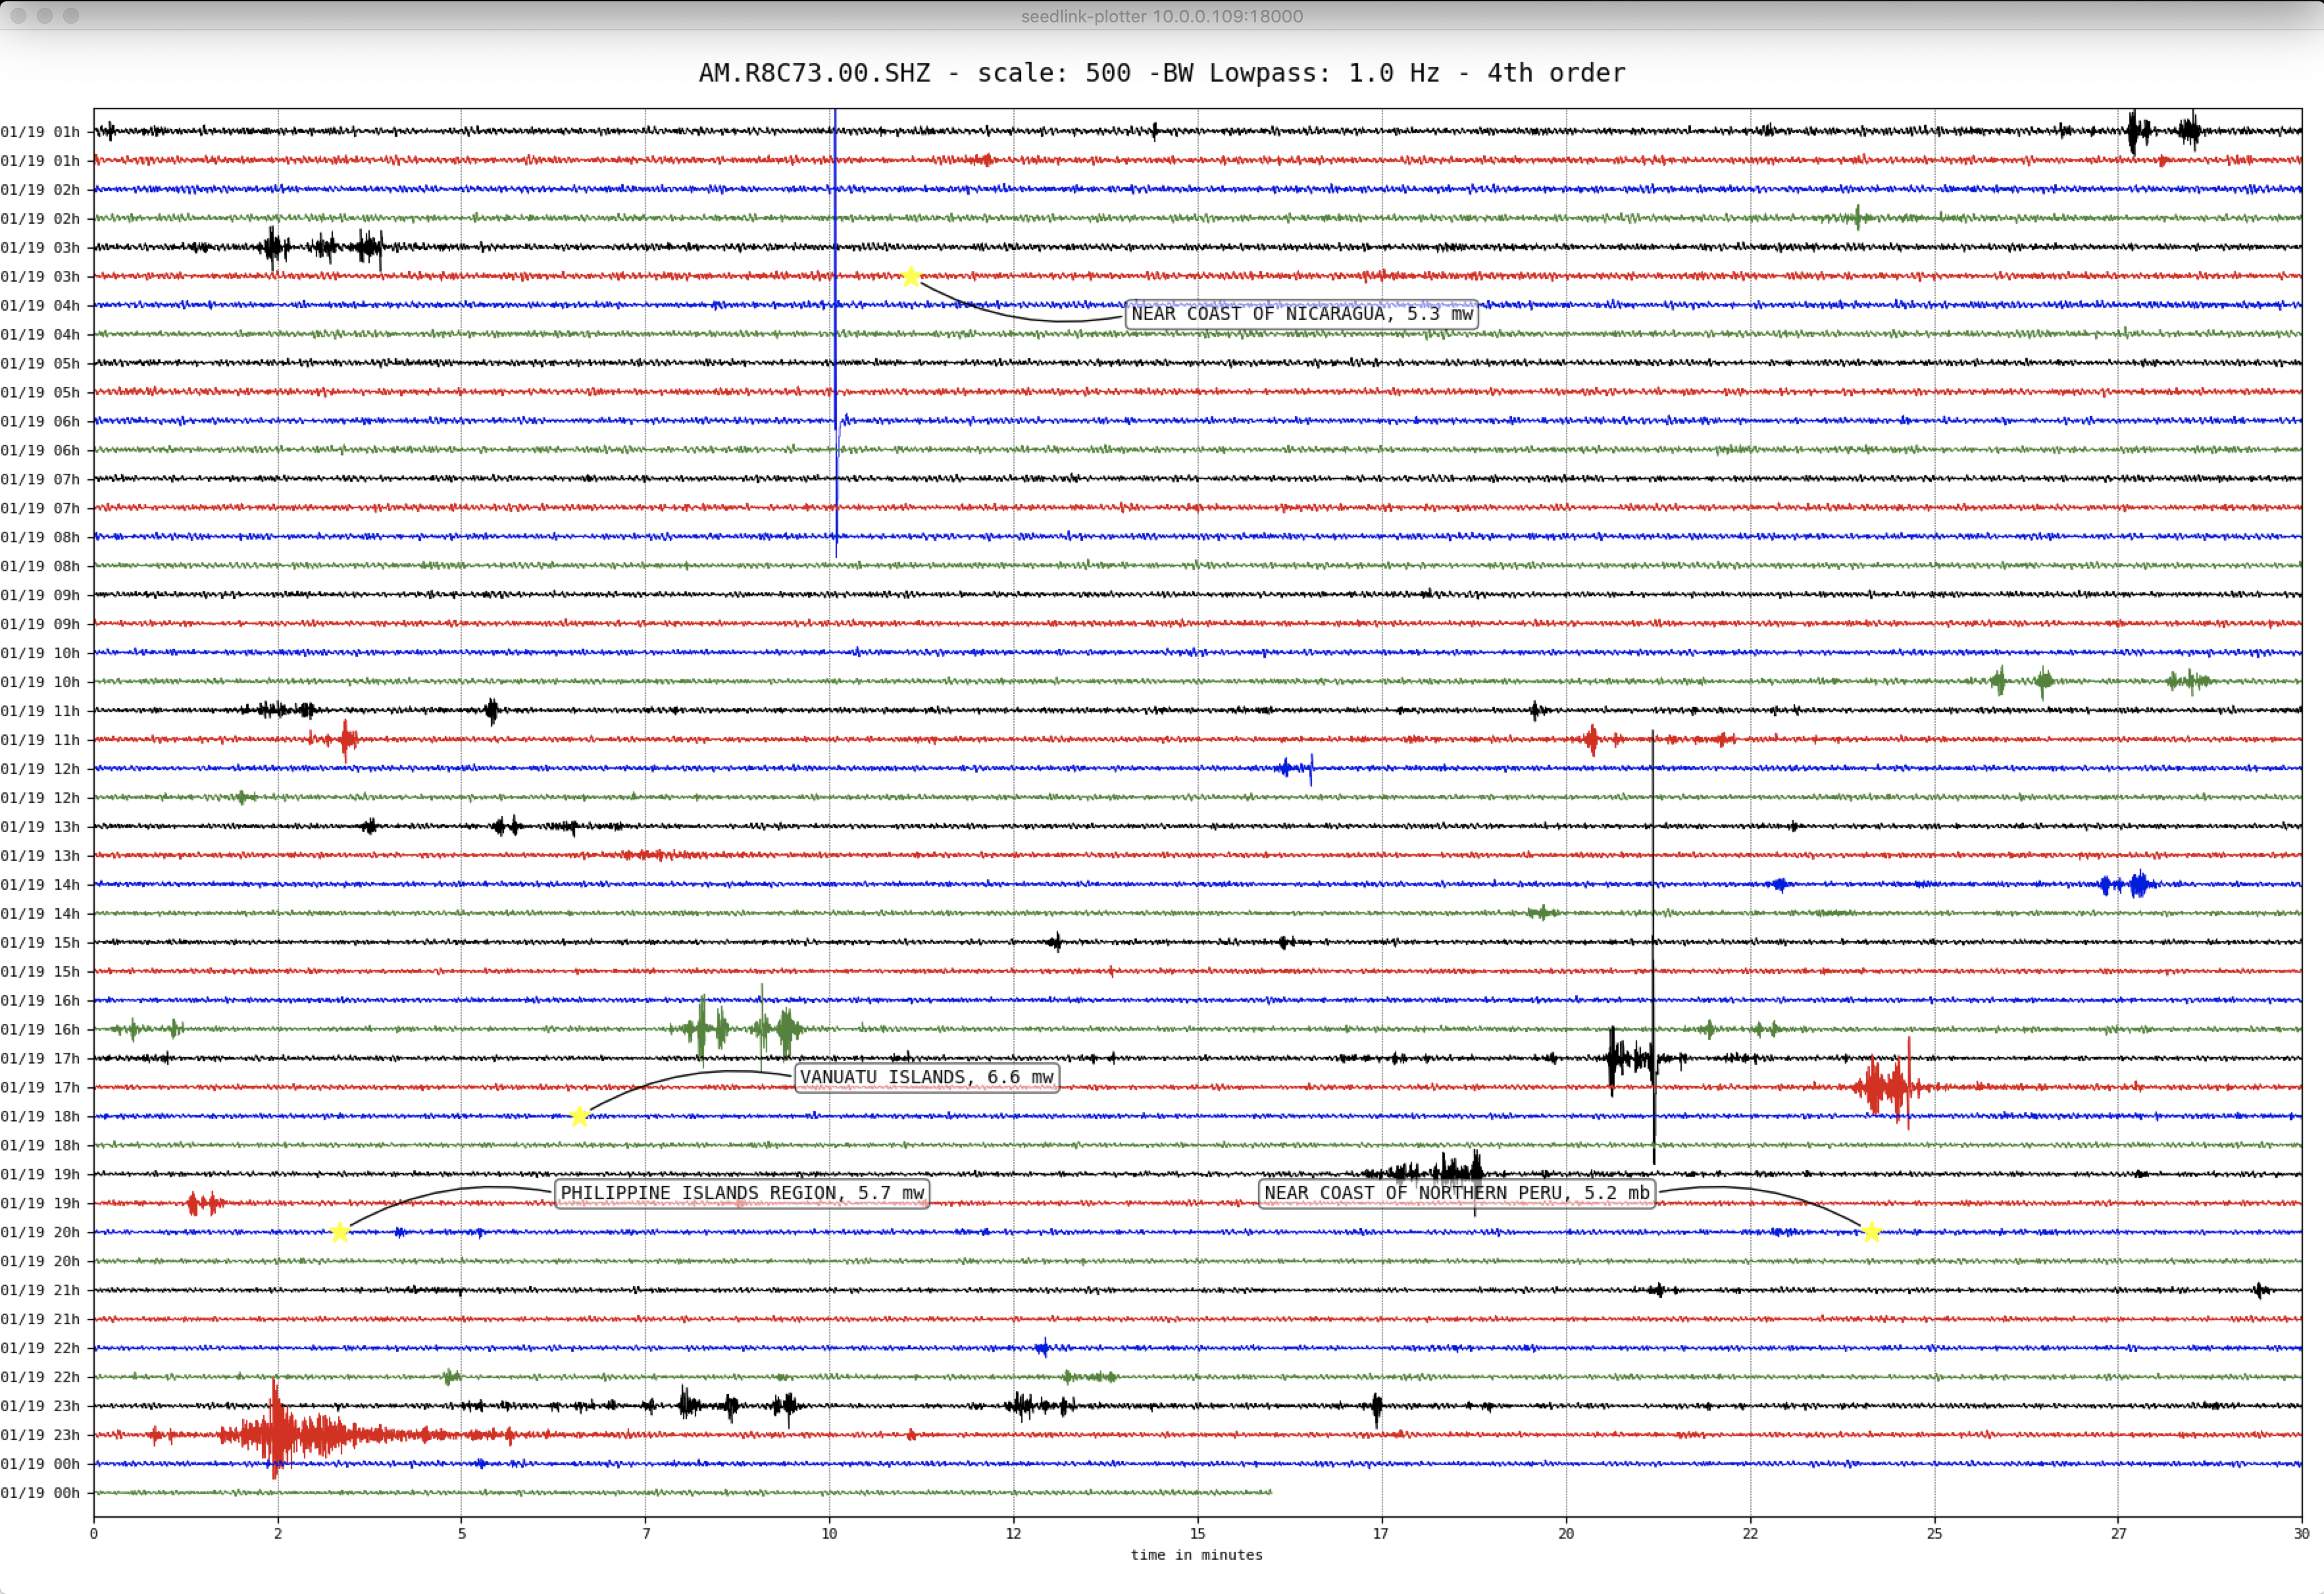Click the 01/19 23h label of the red trace
Viewport: 2324px width, 1594px height.
pyautogui.click(x=40, y=1435)
